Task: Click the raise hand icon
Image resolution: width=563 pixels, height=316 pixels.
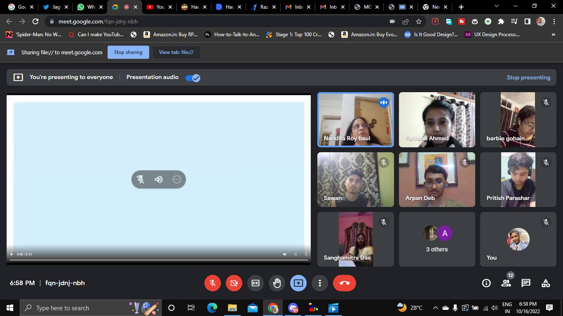Action: [277, 283]
